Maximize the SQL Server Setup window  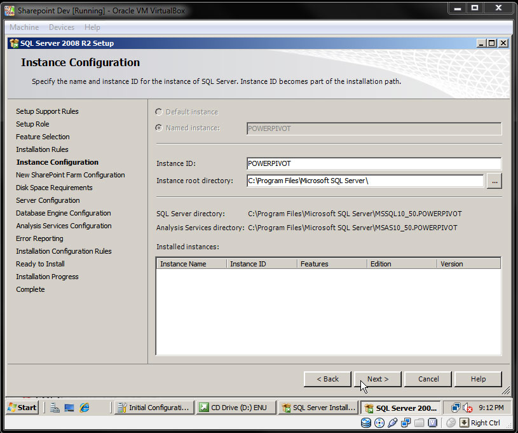[492, 43]
